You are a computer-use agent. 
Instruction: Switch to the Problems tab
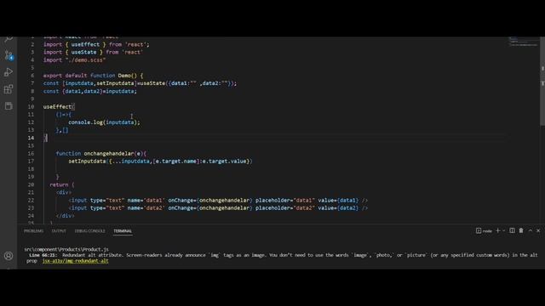pos(34,231)
